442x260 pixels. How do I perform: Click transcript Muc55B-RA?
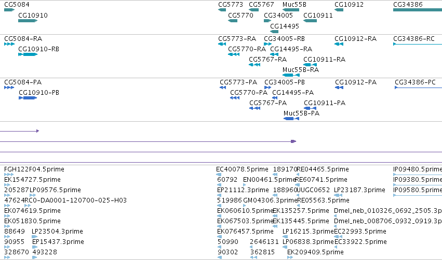[301, 70]
